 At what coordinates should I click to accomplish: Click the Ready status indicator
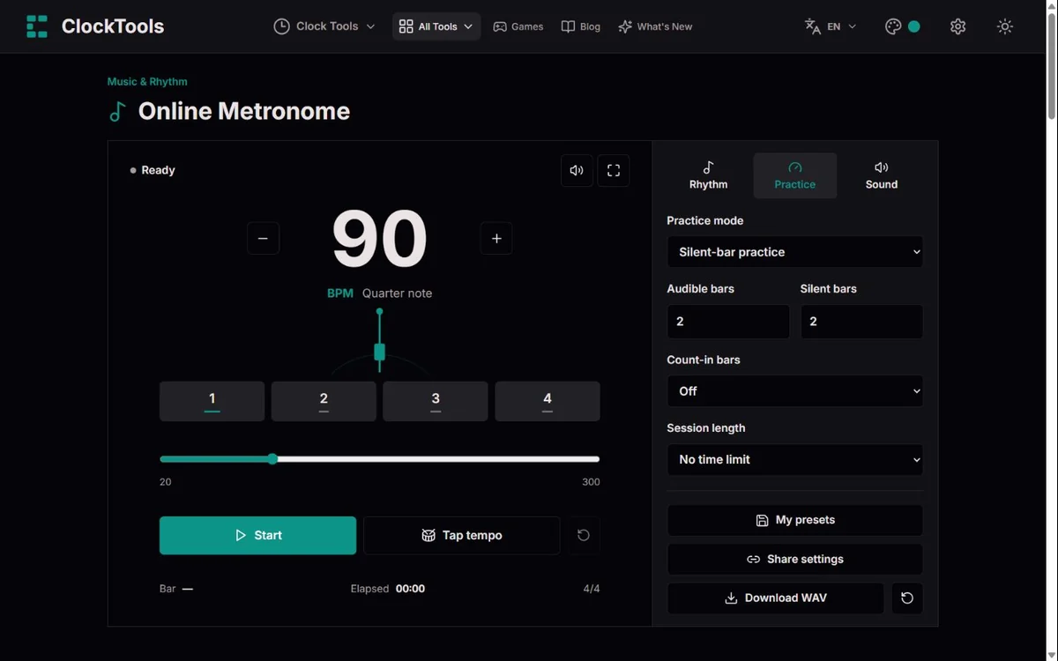153,170
